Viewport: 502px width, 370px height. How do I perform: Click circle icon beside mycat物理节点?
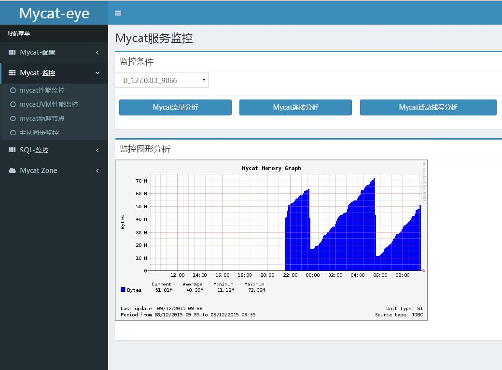coord(13,118)
